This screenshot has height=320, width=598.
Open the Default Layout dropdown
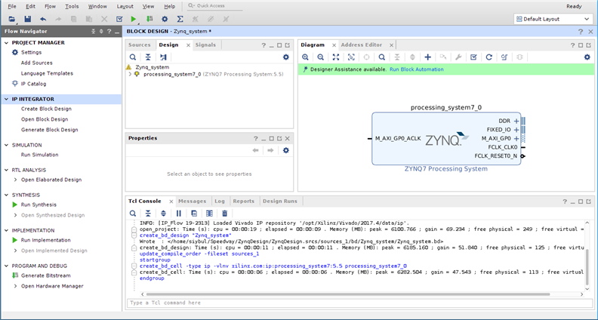553,18
